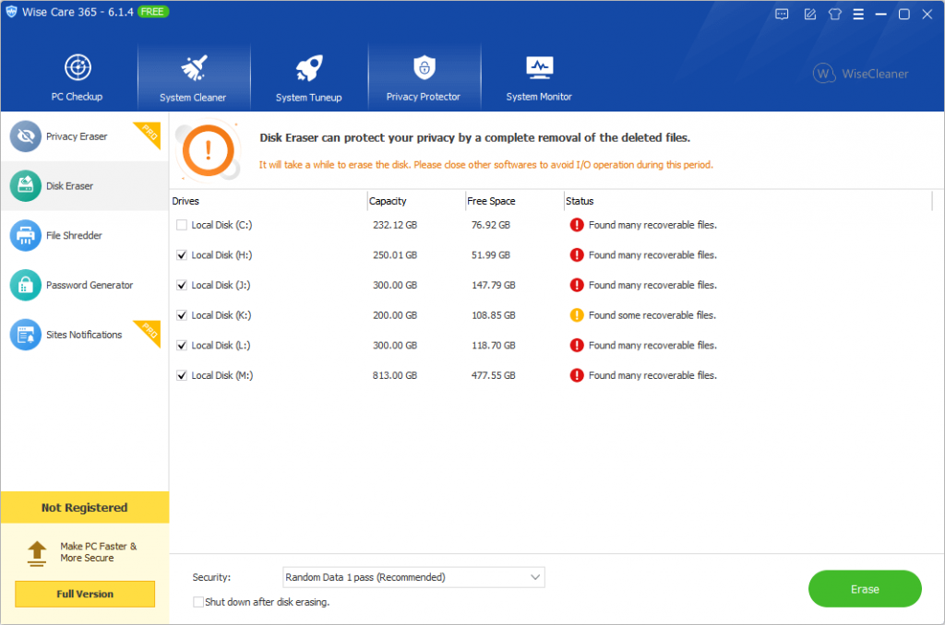Check the Local Disk (C:) checkbox
Viewport: 945px width, 625px height.
[182, 225]
